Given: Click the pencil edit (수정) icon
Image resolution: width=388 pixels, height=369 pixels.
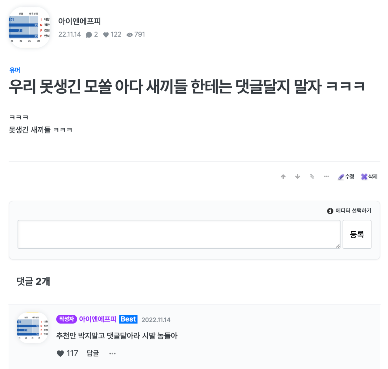Looking at the screenshot, I should point(341,176).
